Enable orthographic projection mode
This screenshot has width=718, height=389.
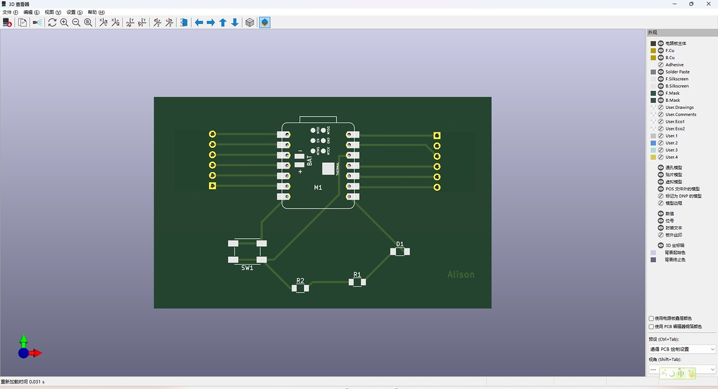[x=249, y=22]
